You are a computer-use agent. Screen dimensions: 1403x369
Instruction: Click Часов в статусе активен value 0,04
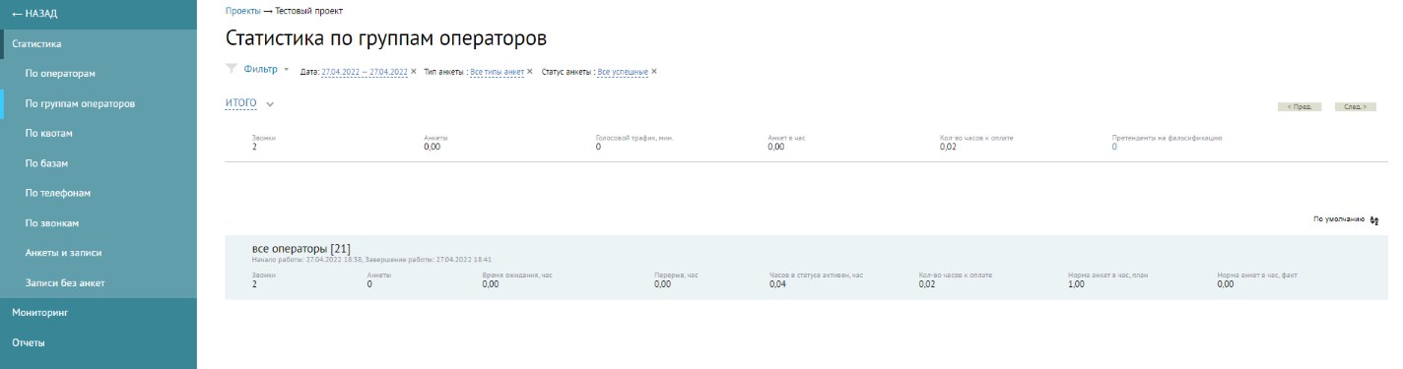(x=776, y=284)
